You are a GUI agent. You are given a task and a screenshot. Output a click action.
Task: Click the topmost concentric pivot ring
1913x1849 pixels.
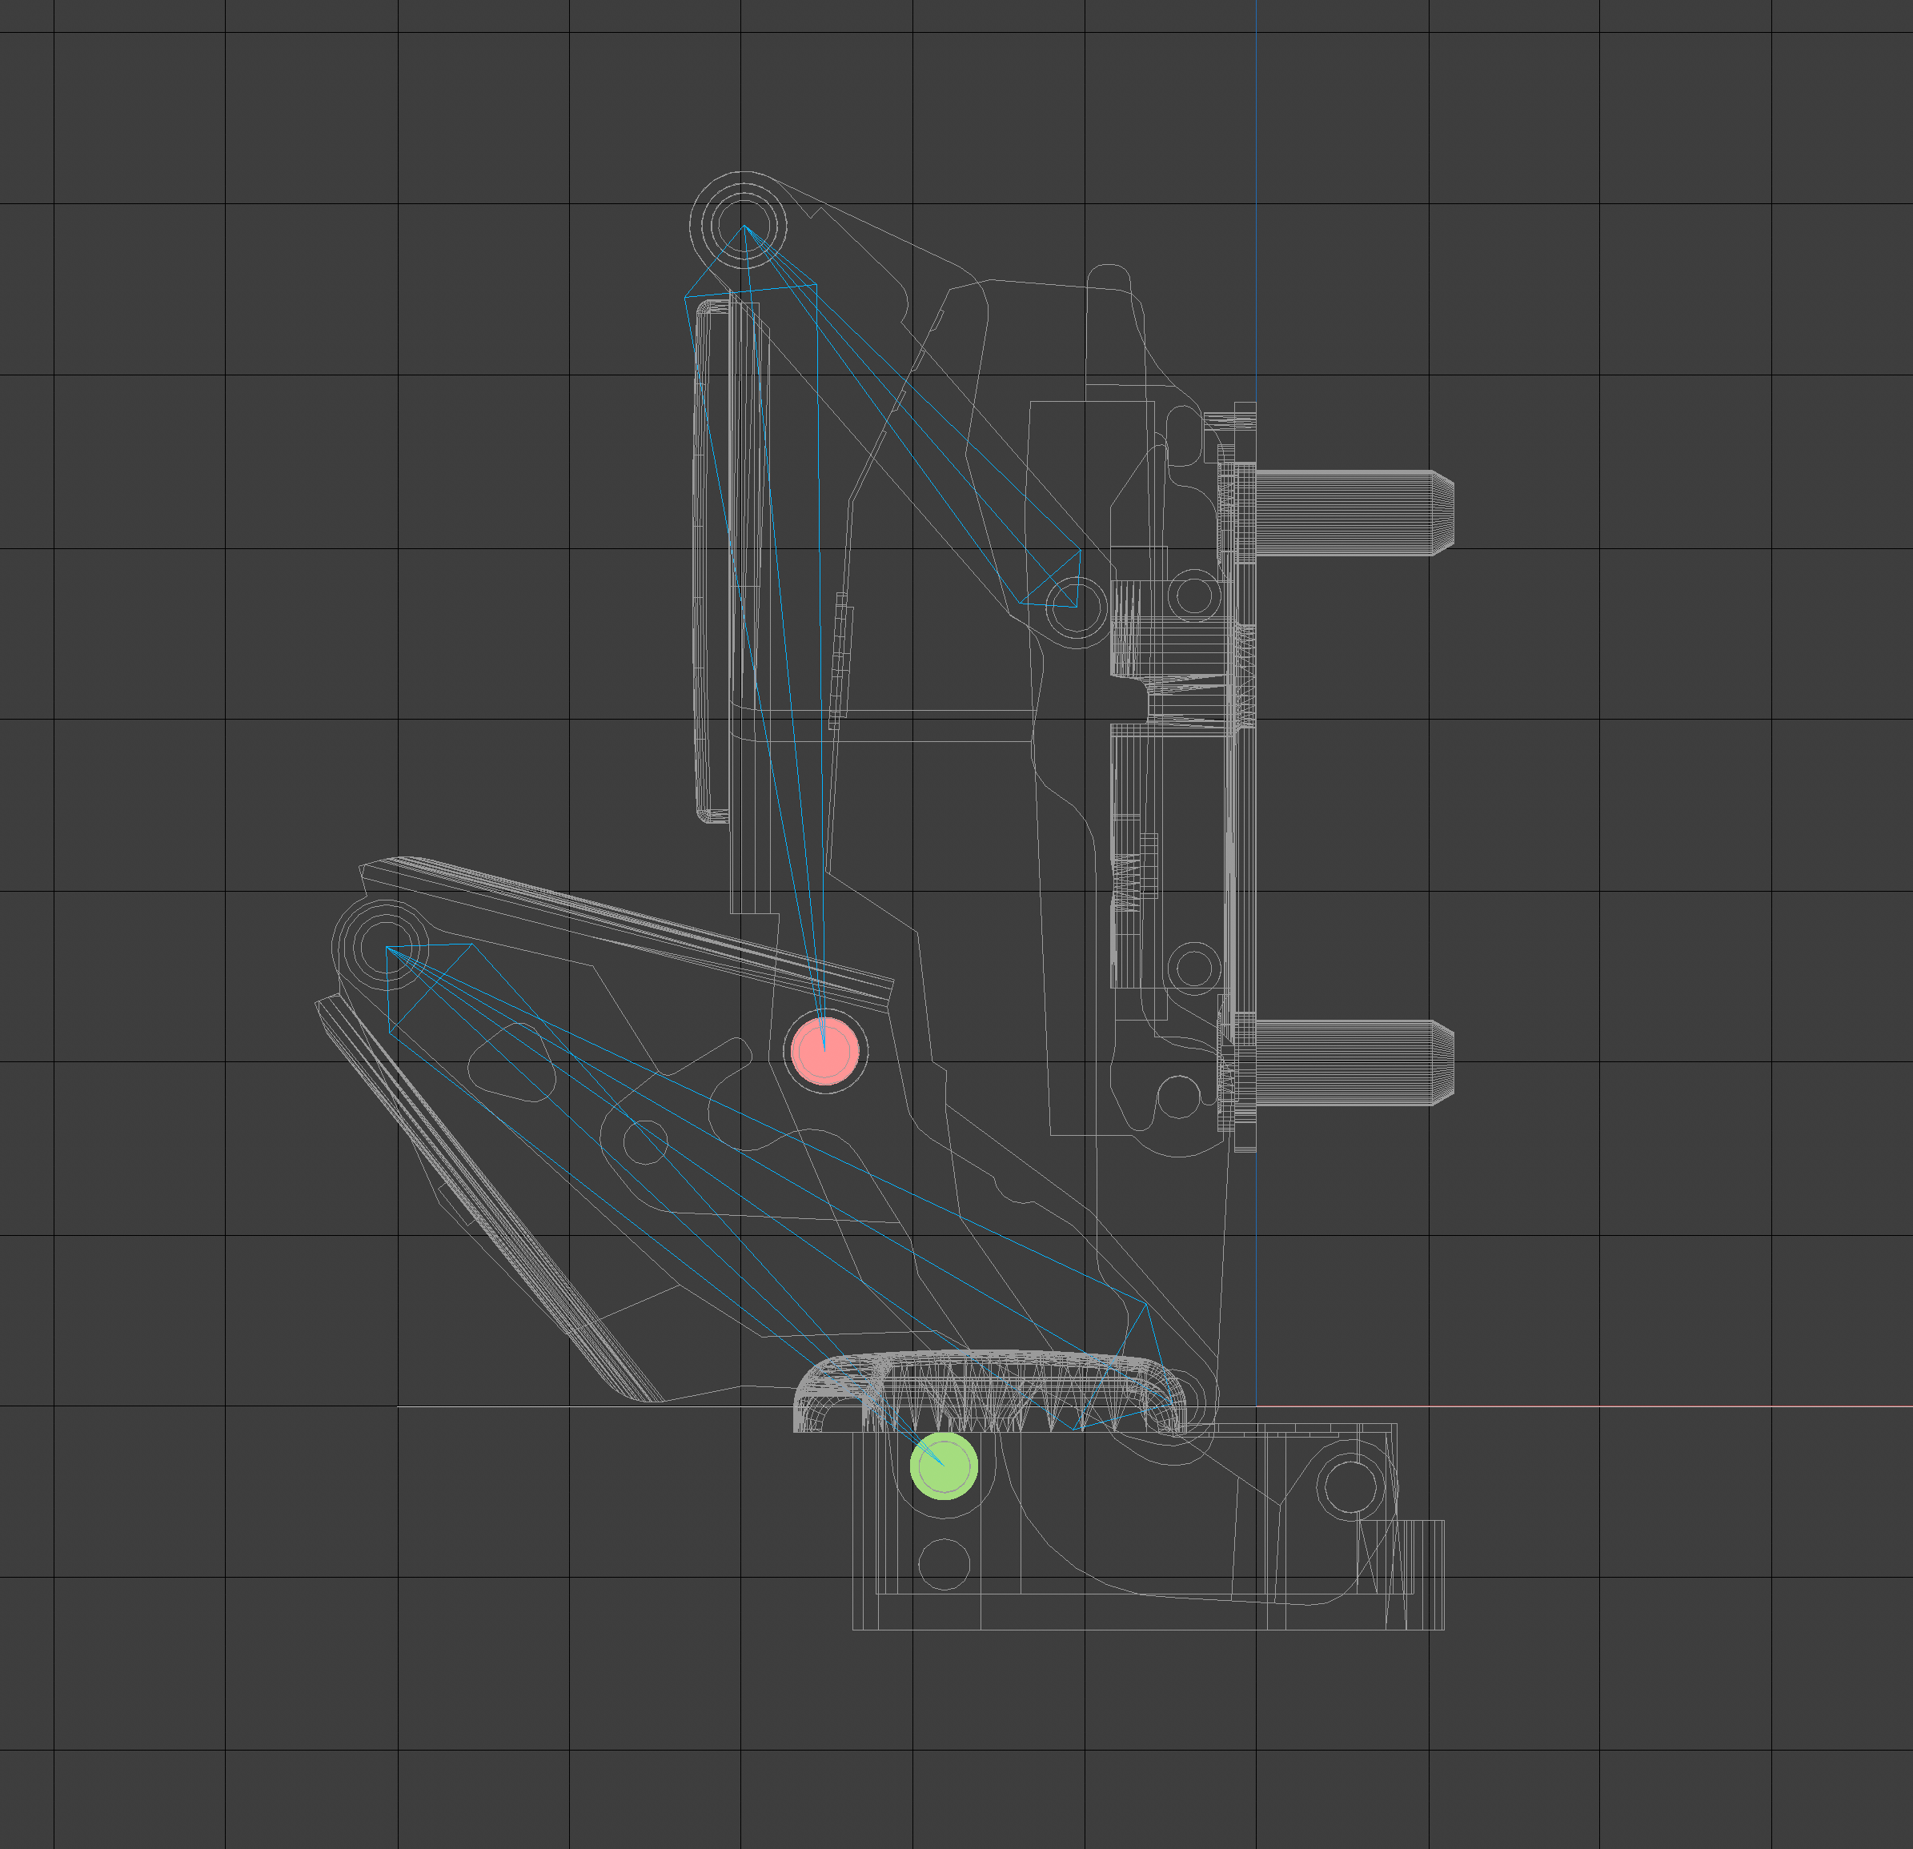(x=744, y=226)
